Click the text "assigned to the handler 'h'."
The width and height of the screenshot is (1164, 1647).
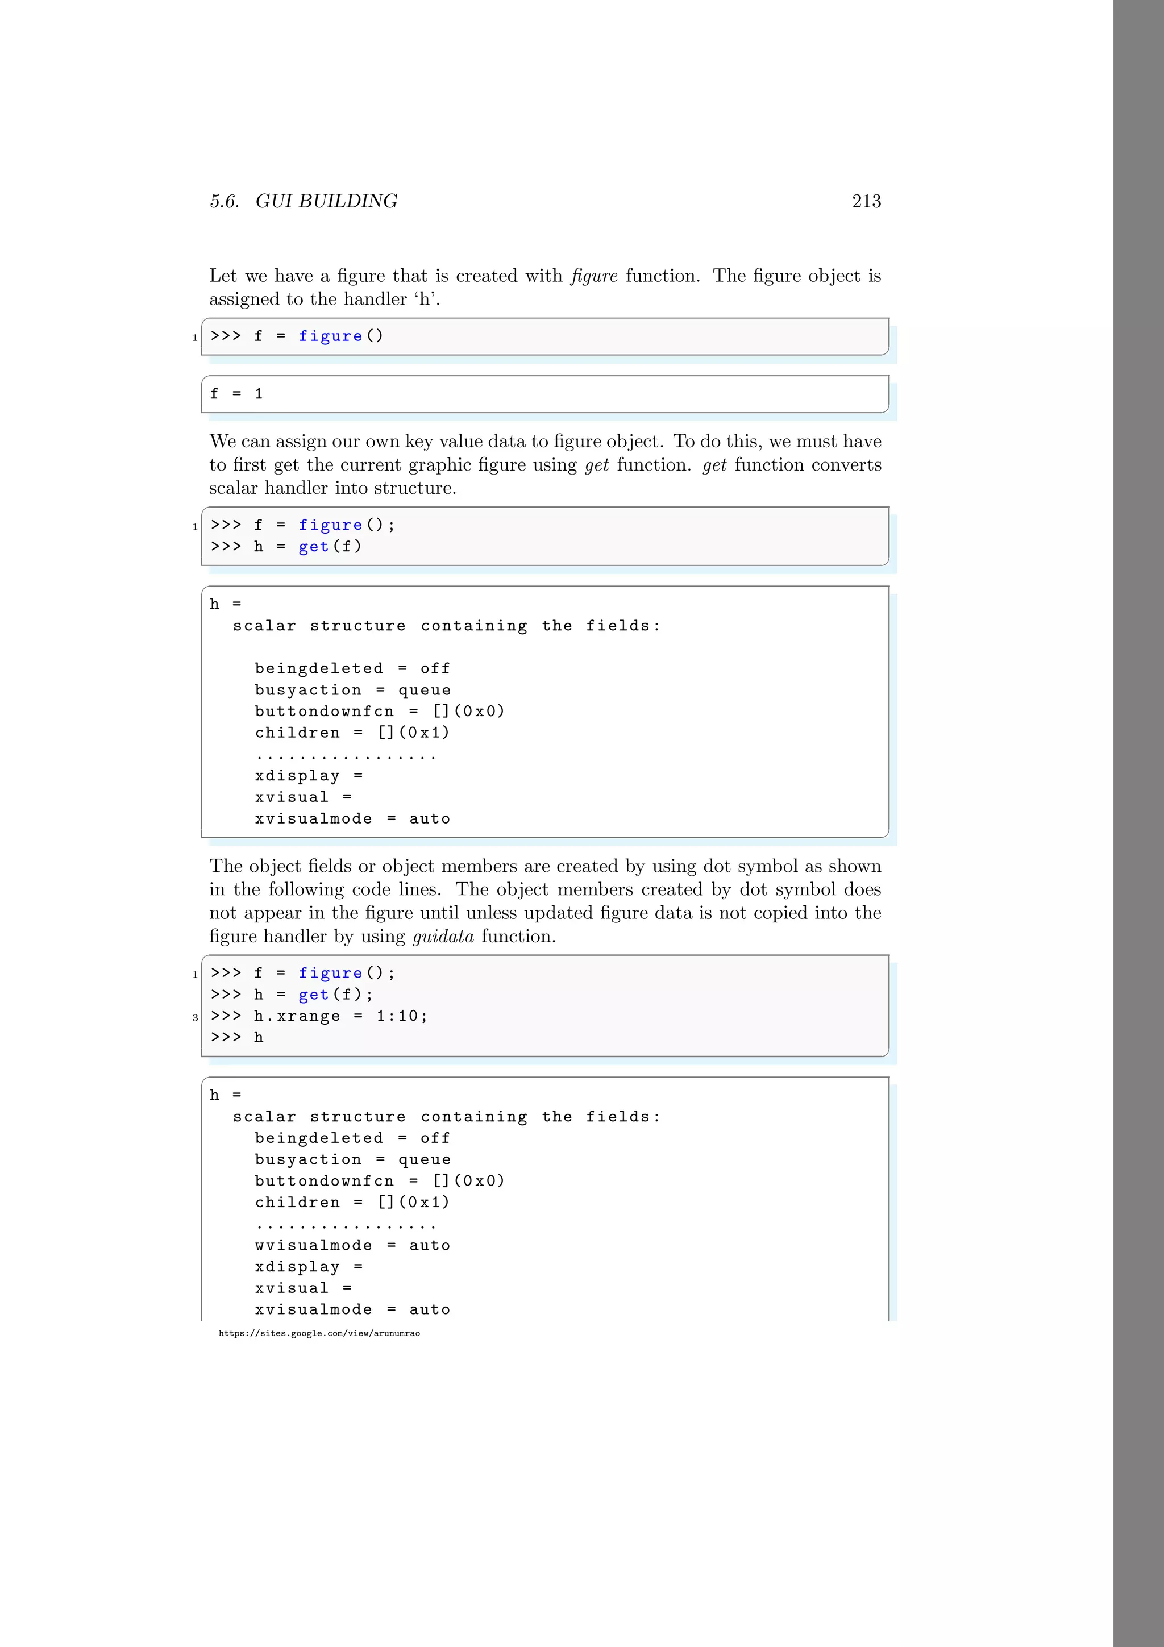325,299
